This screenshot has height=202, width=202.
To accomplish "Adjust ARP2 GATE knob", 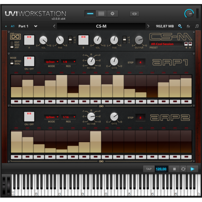I will click(114, 117).
